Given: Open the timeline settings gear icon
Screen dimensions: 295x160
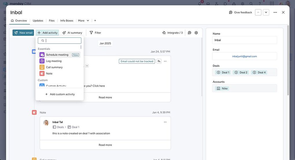Looking at the screenshot, I should tap(196, 33).
